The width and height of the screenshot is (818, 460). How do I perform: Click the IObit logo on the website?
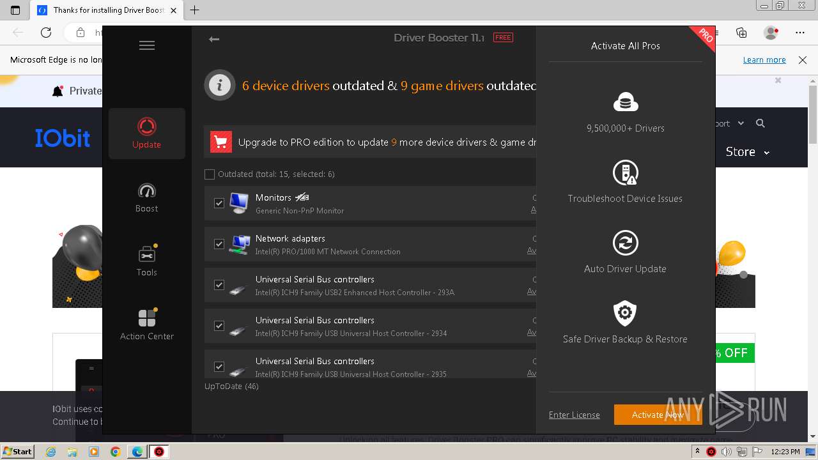click(63, 138)
